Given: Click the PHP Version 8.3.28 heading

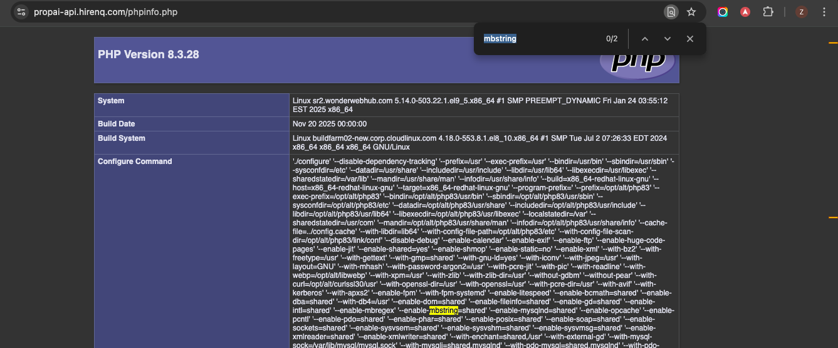Looking at the screenshot, I should 149,54.
